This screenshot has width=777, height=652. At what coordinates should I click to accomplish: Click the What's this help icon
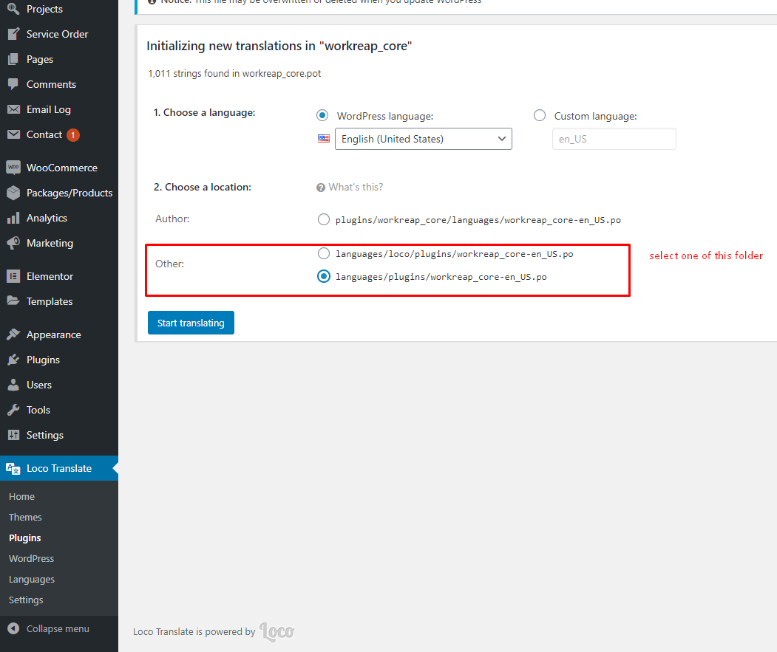click(x=321, y=188)
